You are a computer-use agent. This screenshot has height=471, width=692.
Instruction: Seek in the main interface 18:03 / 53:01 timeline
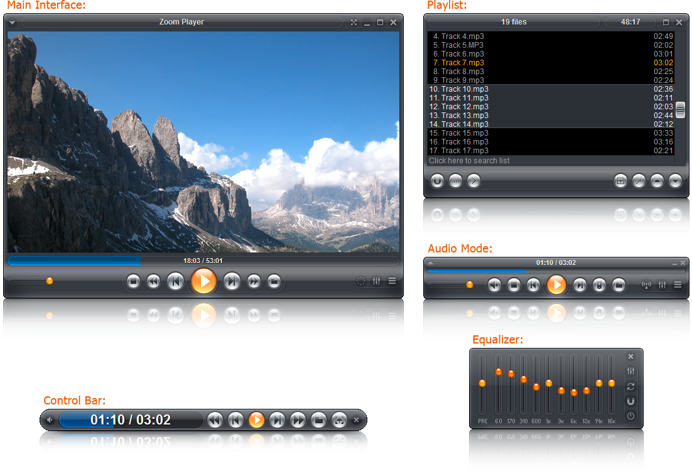pyautogui.click(x=203, y=261)
